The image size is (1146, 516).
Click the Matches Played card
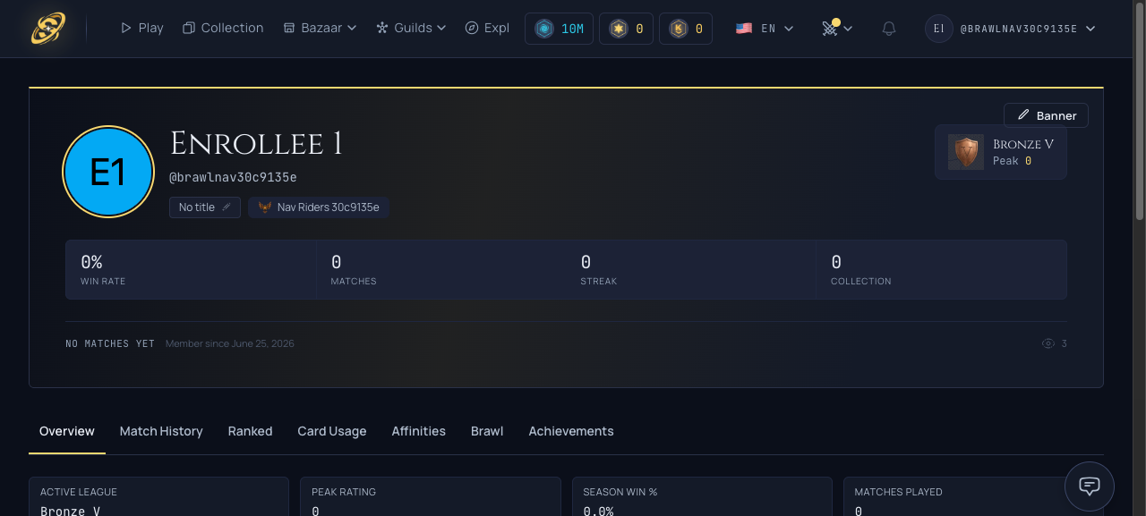pos(973,496)
